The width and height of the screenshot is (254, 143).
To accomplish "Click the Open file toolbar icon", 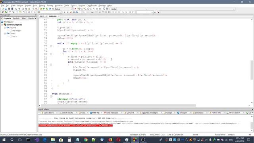I will [x=6, y=9].
